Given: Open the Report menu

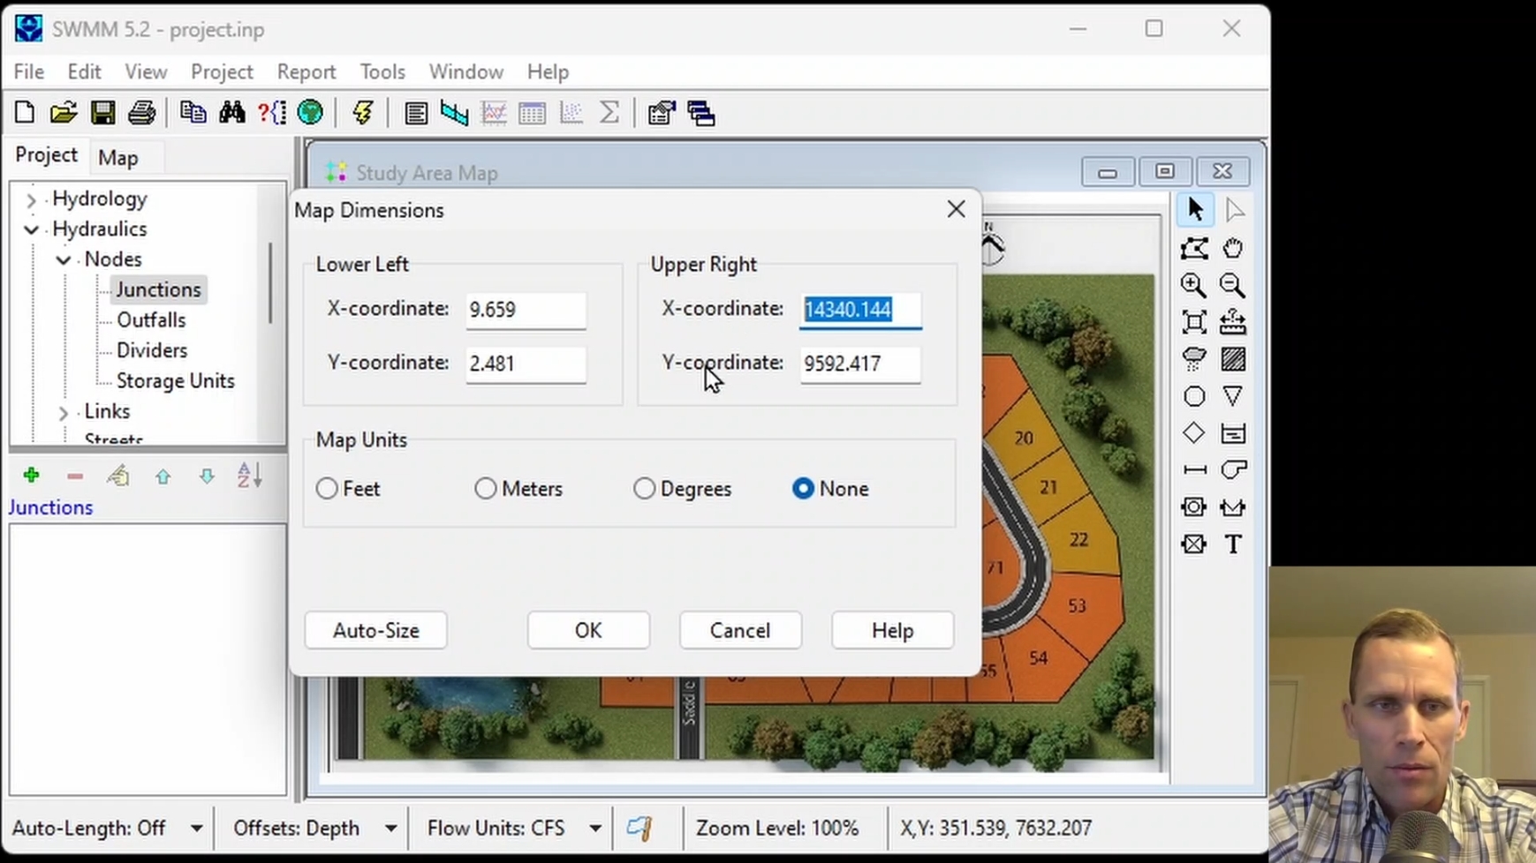Looking at the screenshot, I should (x=306, y=71).
